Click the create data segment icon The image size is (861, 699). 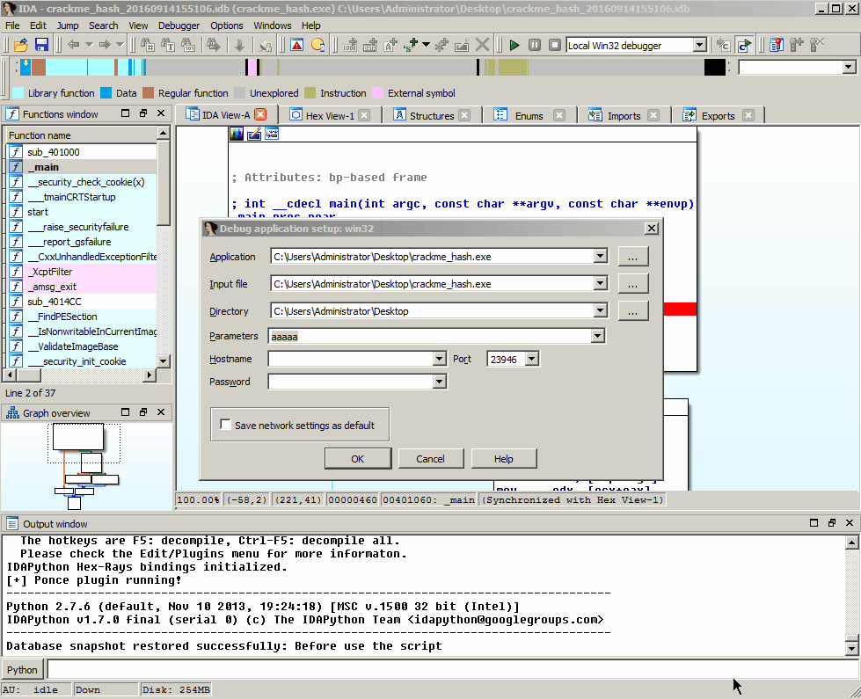pos(370,45)
